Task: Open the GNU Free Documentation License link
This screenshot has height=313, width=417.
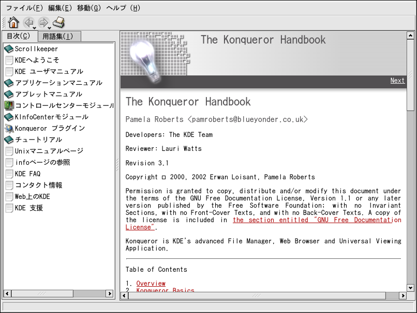Action: pyautogui.click(x=317, y=220)
